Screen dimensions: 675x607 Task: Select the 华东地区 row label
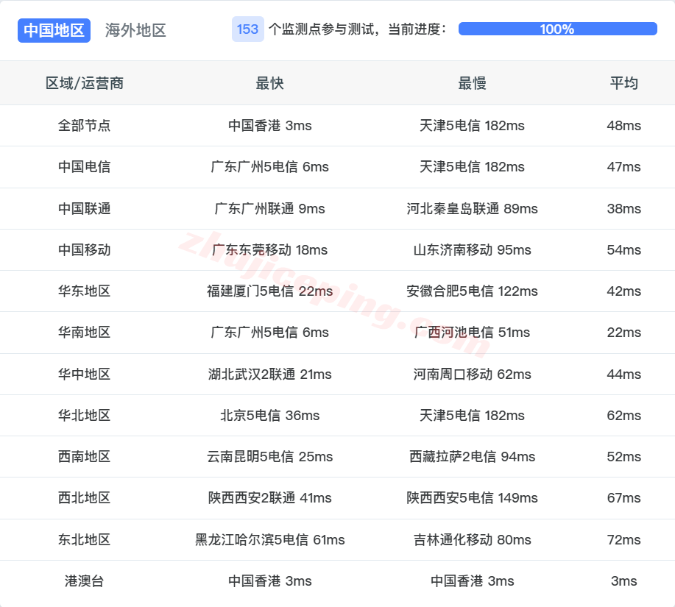coord(85,291)
